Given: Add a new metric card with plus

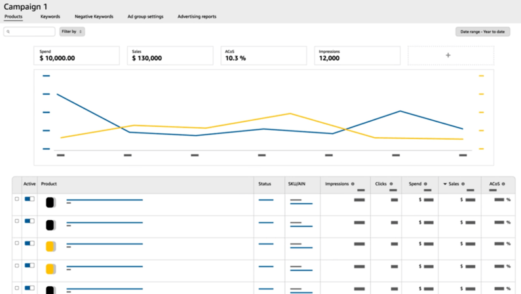Looking at the screenshot, I should [451, 56].
